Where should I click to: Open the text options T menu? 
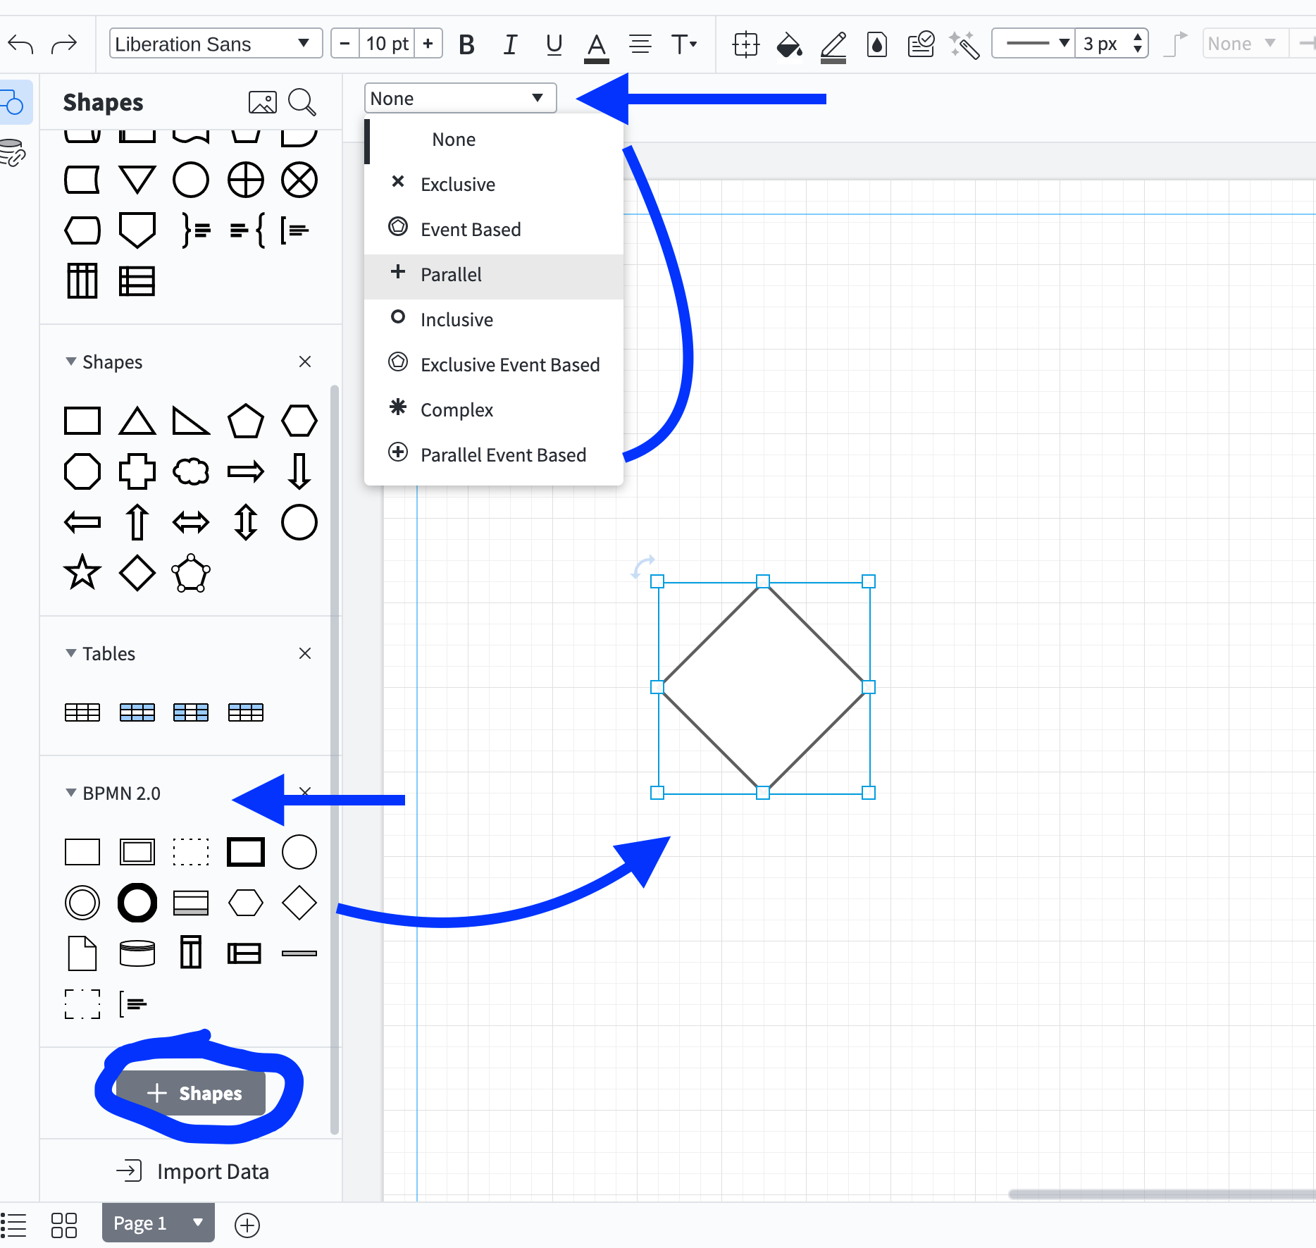(683, 44)
